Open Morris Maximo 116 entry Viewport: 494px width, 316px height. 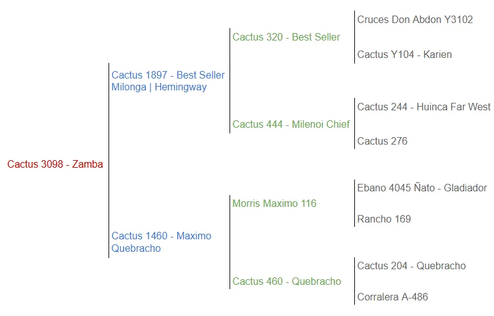pyautogui.click(x=274, y=204)
